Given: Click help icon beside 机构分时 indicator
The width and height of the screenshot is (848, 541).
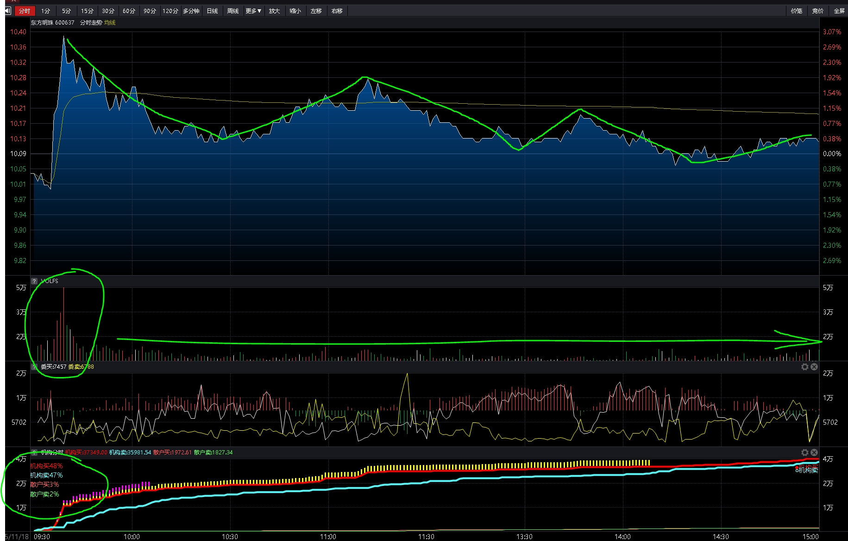Looking at the screenshot, I should [34, 453].
